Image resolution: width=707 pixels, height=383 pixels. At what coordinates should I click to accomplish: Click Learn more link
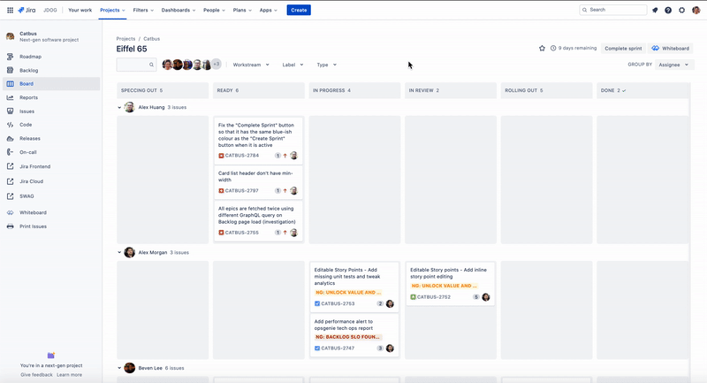[70, 375]
